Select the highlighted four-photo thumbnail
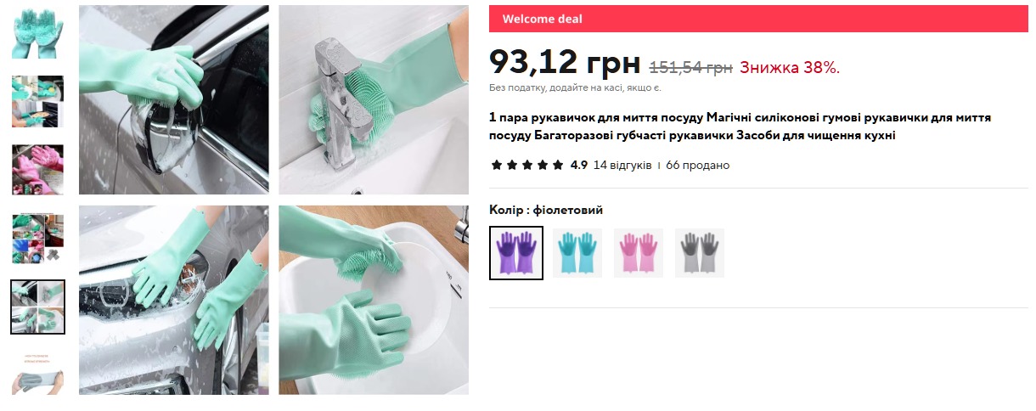The image size is (1036, 411). coord(37,307)
